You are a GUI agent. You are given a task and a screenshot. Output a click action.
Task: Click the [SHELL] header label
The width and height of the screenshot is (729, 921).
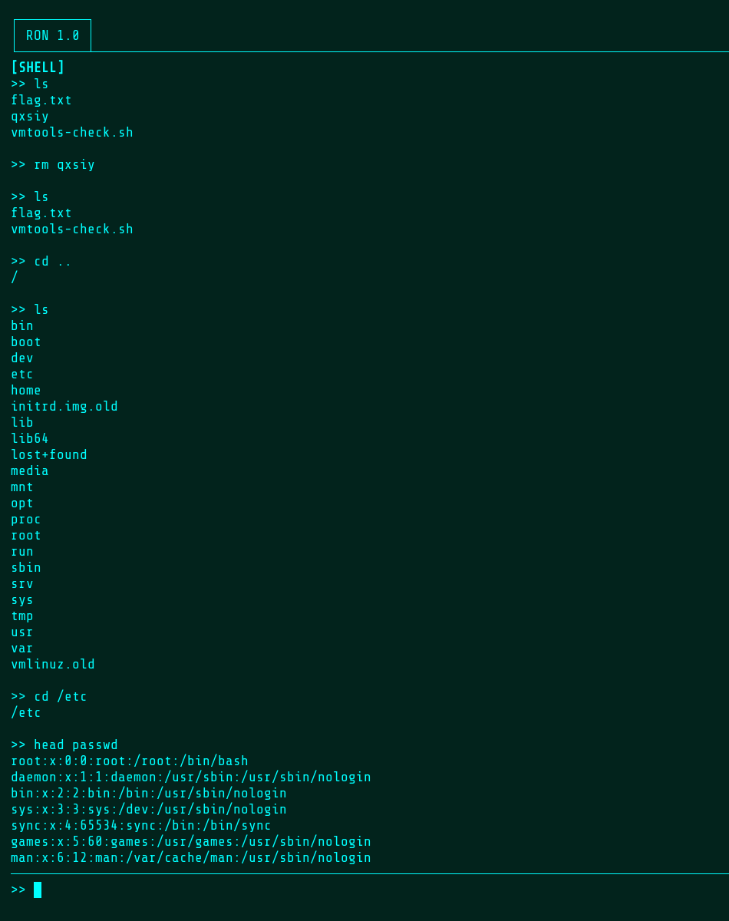click(38, 68)
